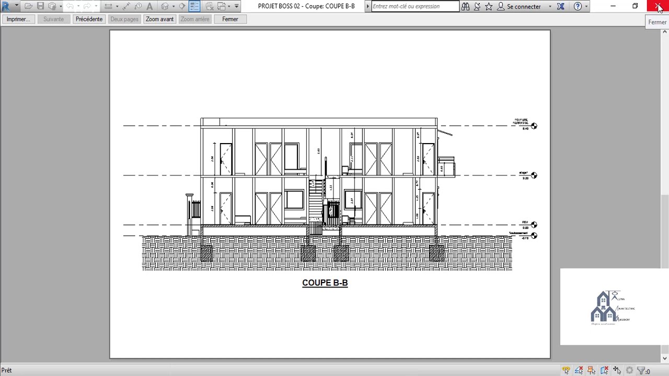Click the vertical scrollbar down arrow

[664, 359]
